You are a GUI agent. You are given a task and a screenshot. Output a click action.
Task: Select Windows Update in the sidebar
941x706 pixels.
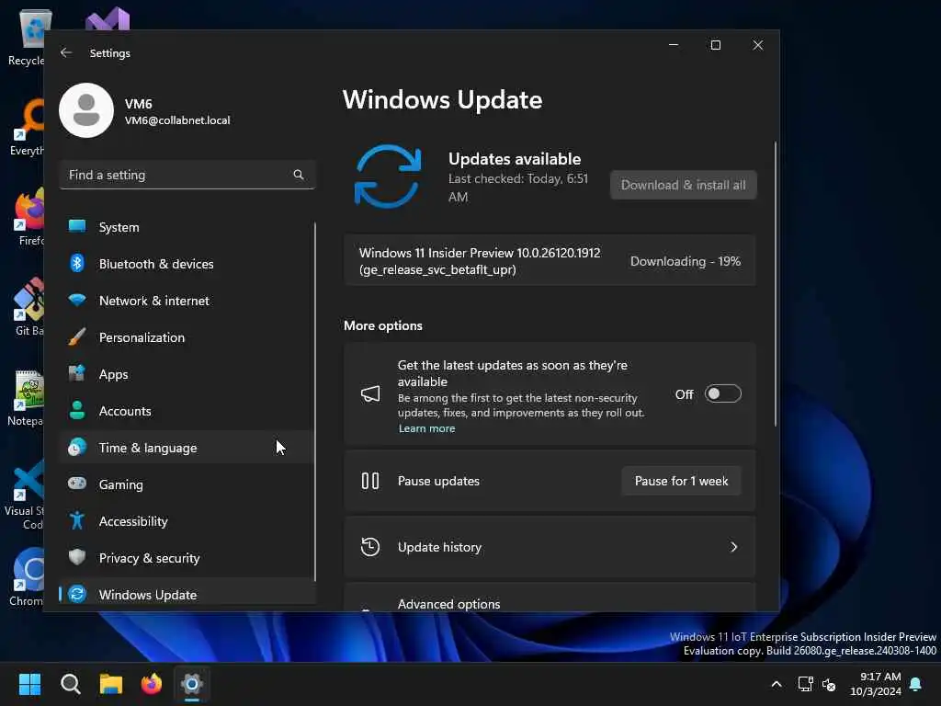187,594
